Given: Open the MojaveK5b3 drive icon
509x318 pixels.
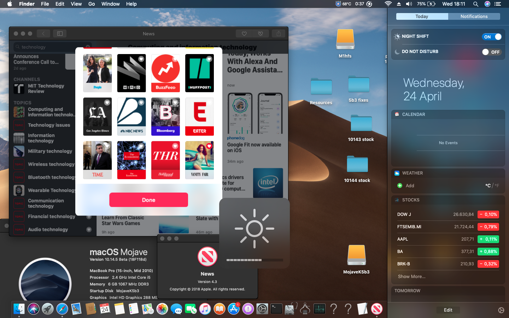Looking at the screenshot, I should tap(356, 255).
